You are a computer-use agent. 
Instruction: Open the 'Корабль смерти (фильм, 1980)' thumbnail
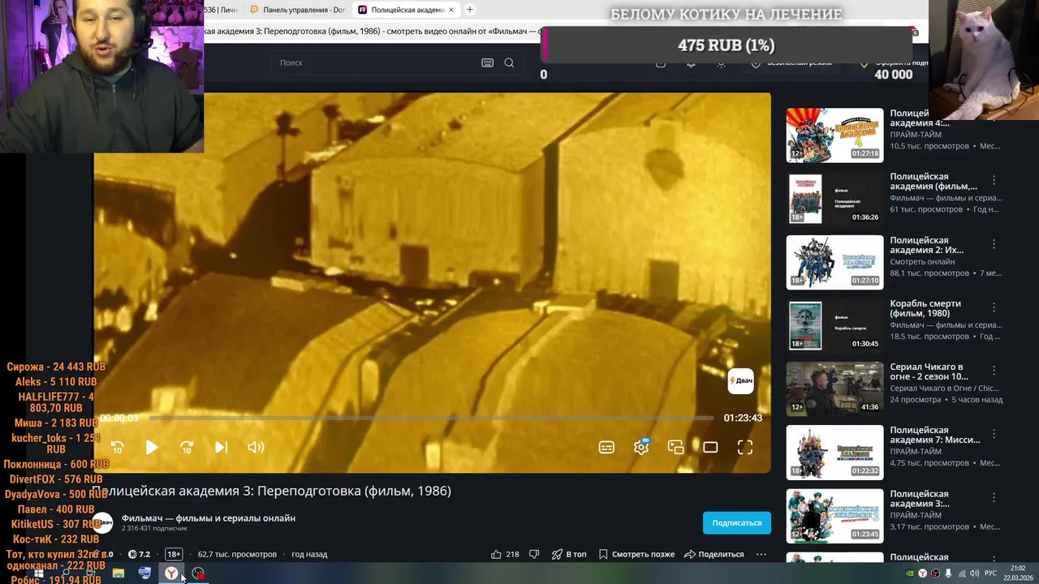[834, 325]
